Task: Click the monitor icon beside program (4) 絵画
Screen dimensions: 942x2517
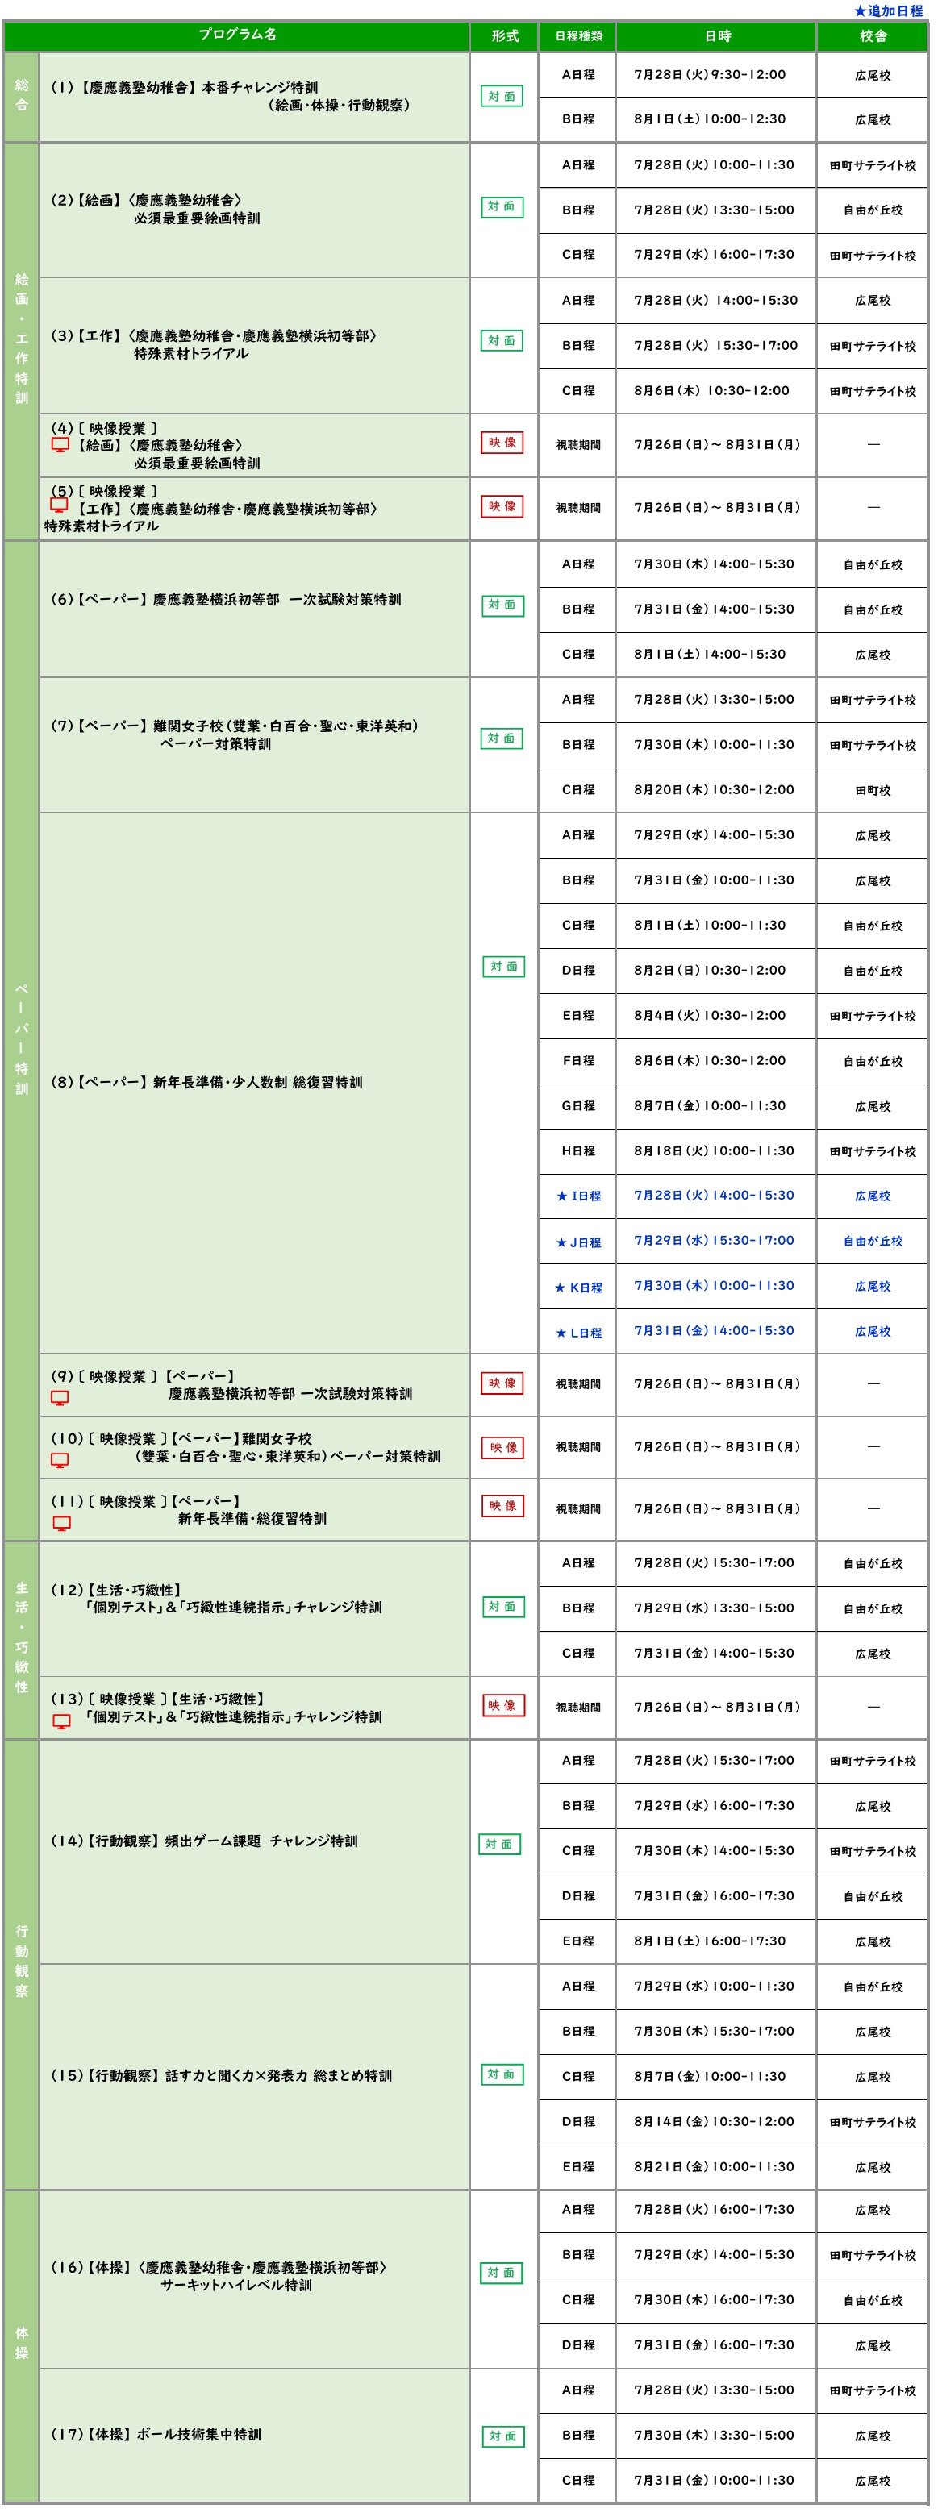Action: 60,444
